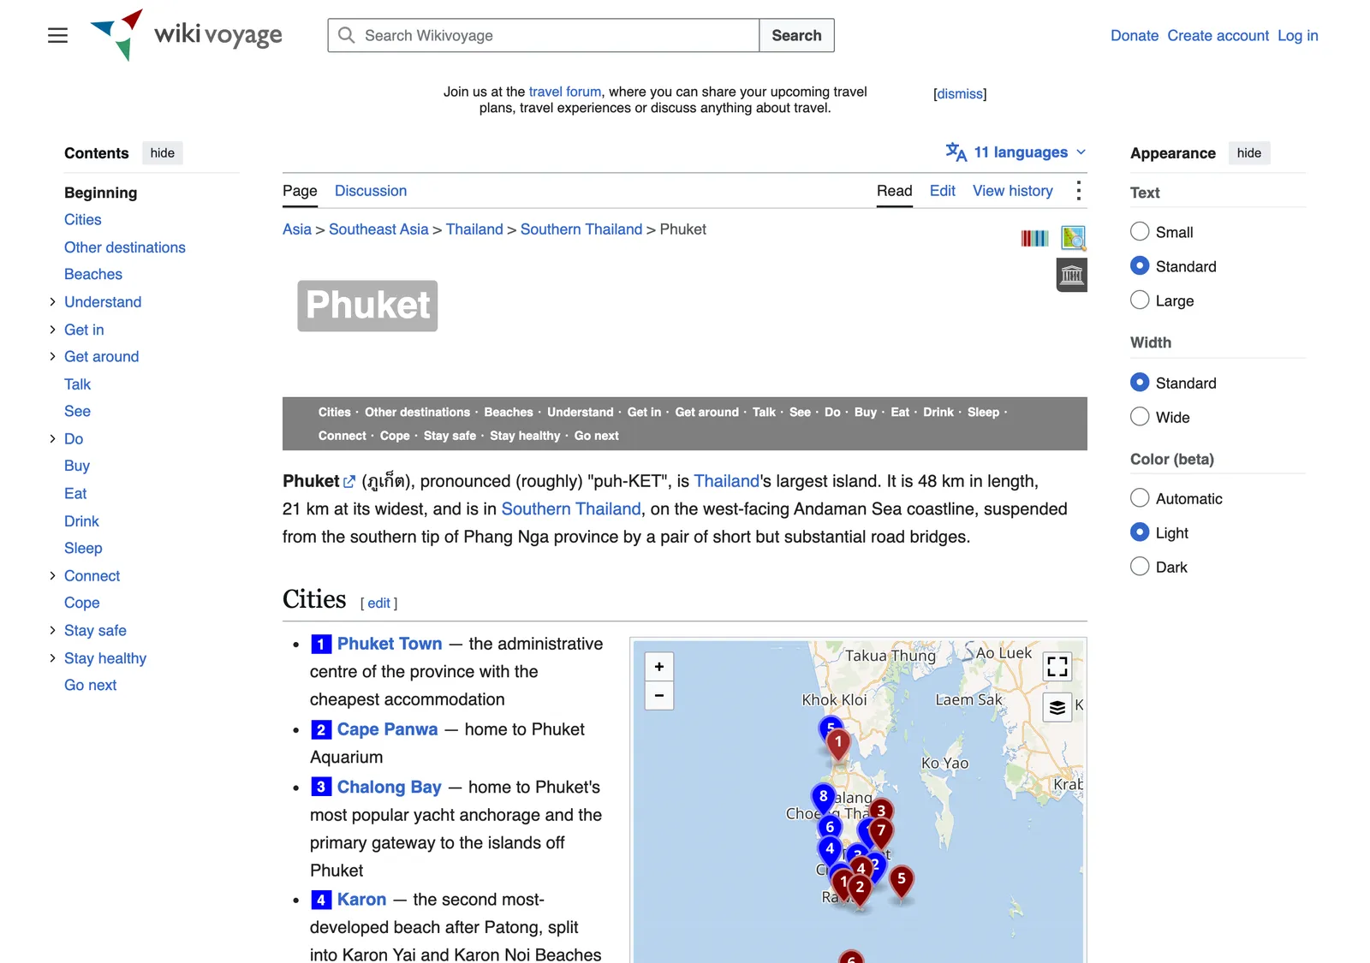This screenshot has height=963, width=1370.
Task: Open the Create account link
Action: point(1218,35)
